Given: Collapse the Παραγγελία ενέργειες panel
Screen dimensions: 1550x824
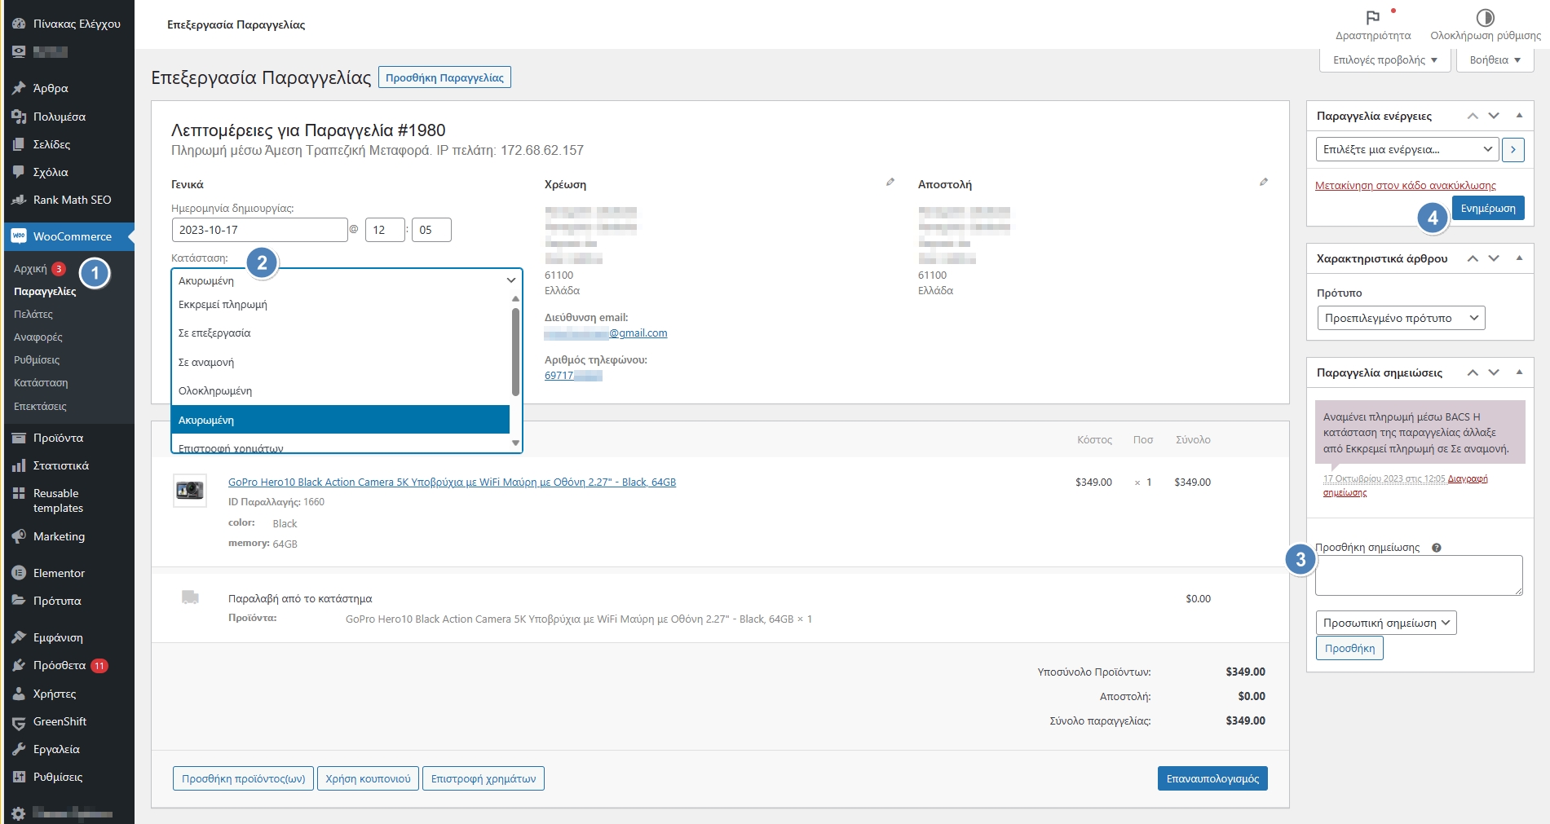Looking at the screenshot, I should [1519, 116].
